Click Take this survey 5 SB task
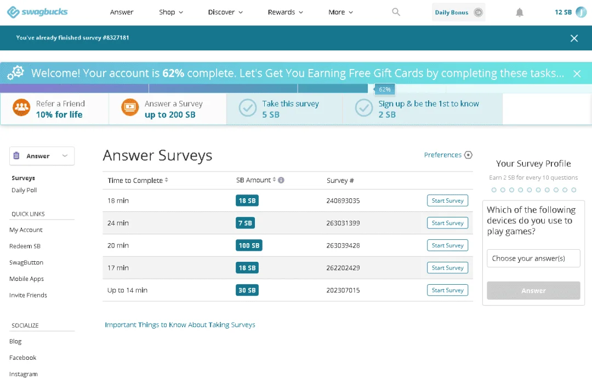This screenshot has height=385, width=592. click(x=284, y=109)
